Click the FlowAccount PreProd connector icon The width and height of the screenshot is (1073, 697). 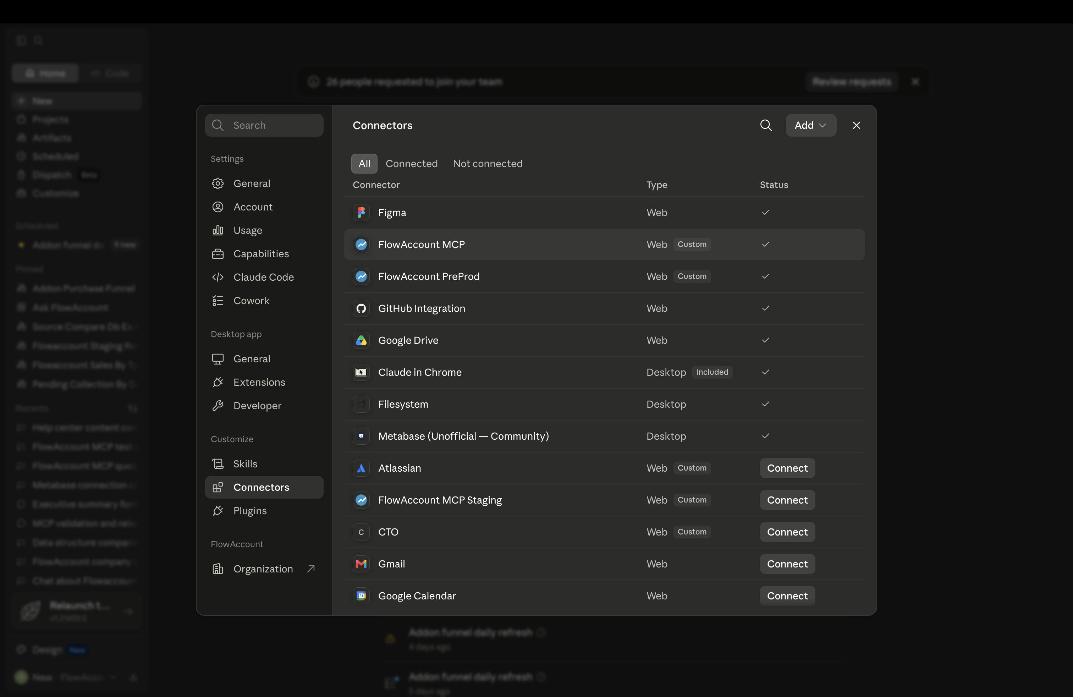[361, 276]
